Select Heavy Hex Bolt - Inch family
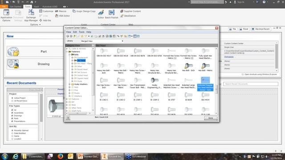The height and width of the screenshot is (160, 285). [x=104, y=68]
